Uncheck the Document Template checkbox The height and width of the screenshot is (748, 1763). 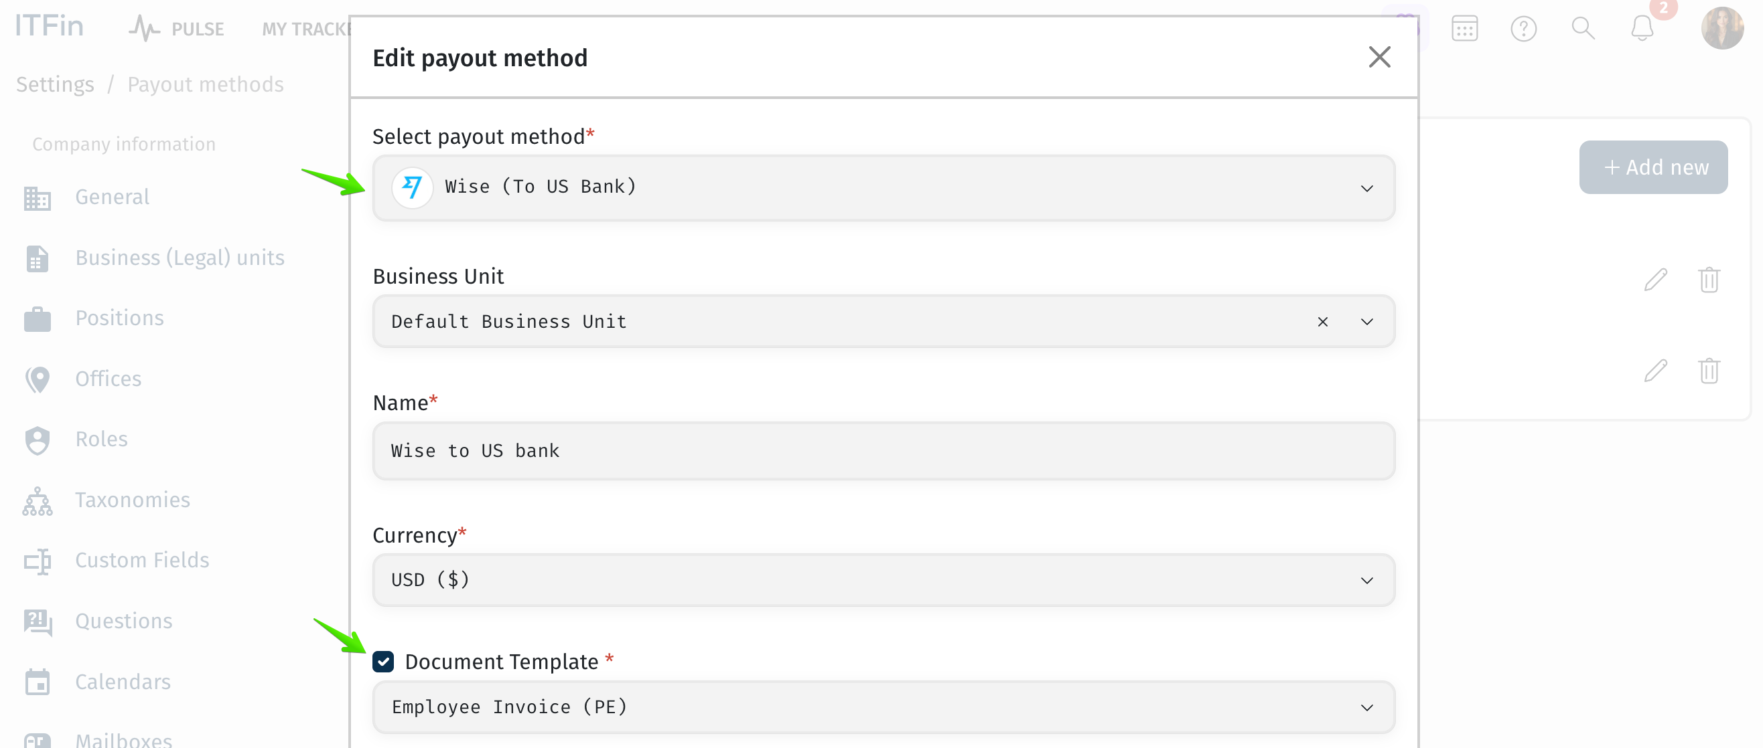pyautogui.click(x=383, y=661)
